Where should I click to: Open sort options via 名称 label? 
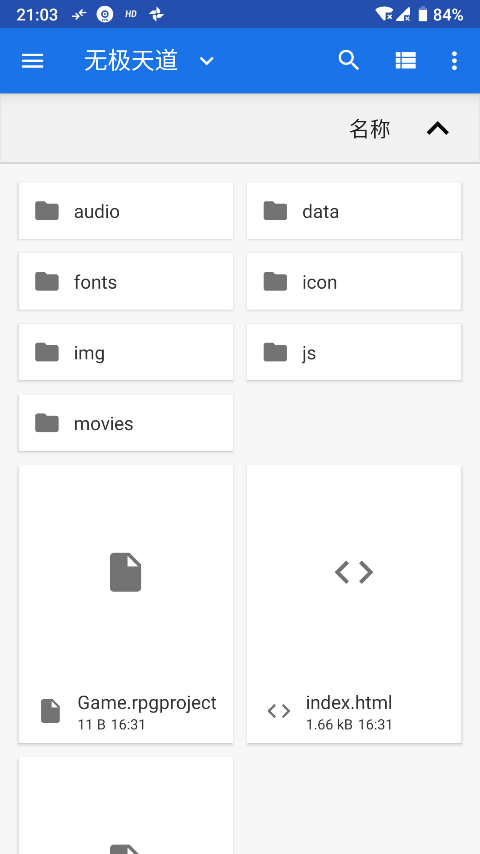point(370,129)
